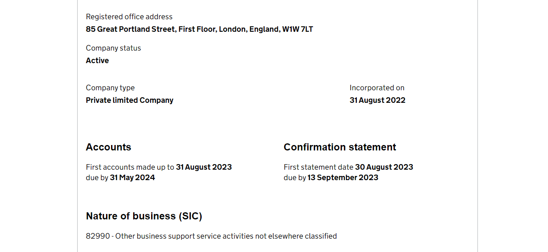Click the Company status label
The width and height of the screenshot is (548, 252).
[114, 48]
